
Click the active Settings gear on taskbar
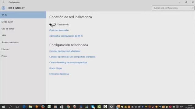point(112,107)
